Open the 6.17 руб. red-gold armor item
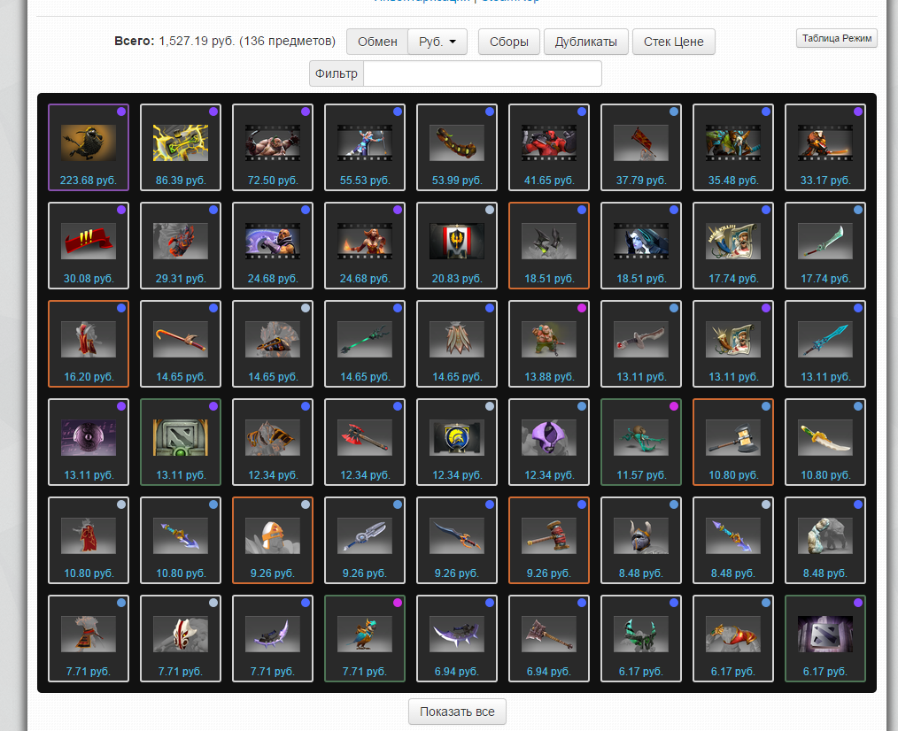 pos(733,638)
